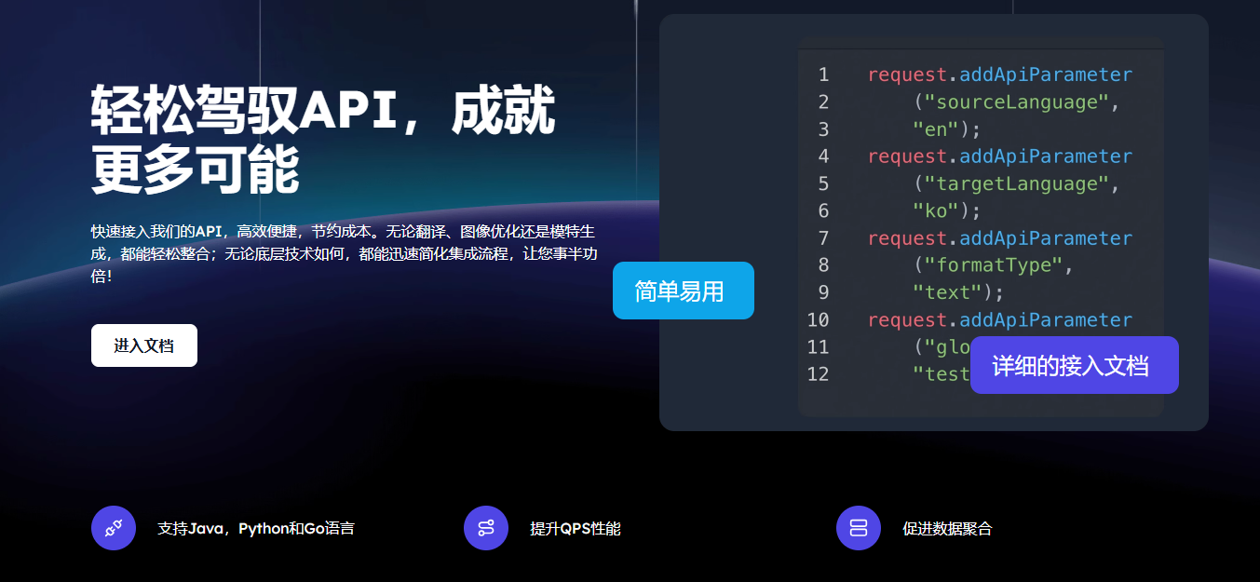Click request.addApiParameter on code line 4

tap(1000, 156)
